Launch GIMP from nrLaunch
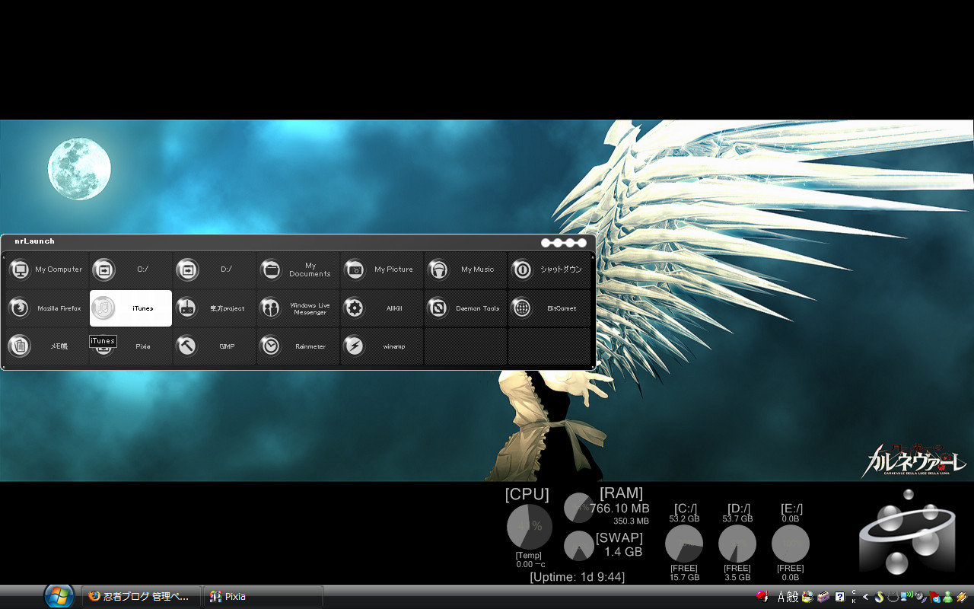 215,346
